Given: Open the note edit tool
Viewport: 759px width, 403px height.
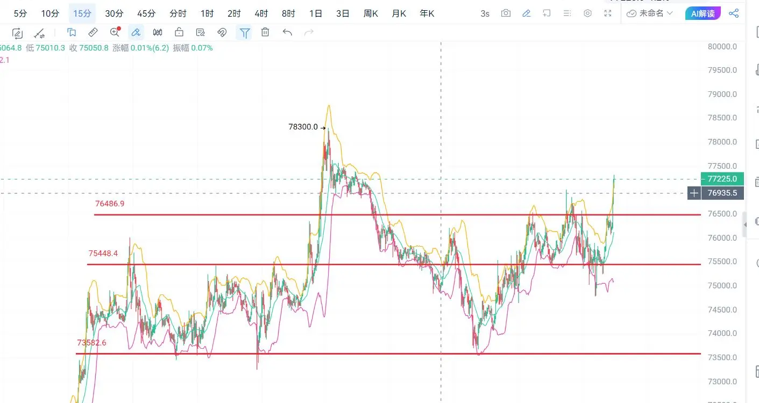Looking at the screenshot, I should 201,33.
